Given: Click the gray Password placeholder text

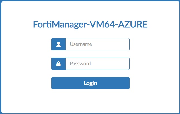Looking at the screenshot, I should click(x=80, y=64).
